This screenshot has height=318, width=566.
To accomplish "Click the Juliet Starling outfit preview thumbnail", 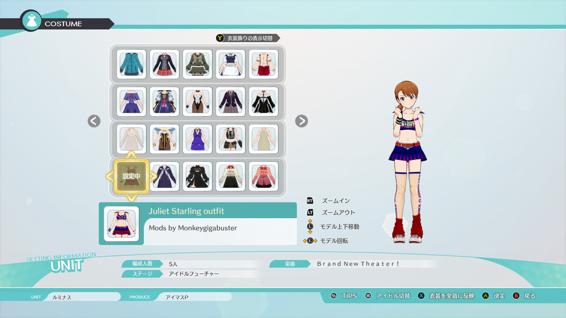I will point(121,224).
